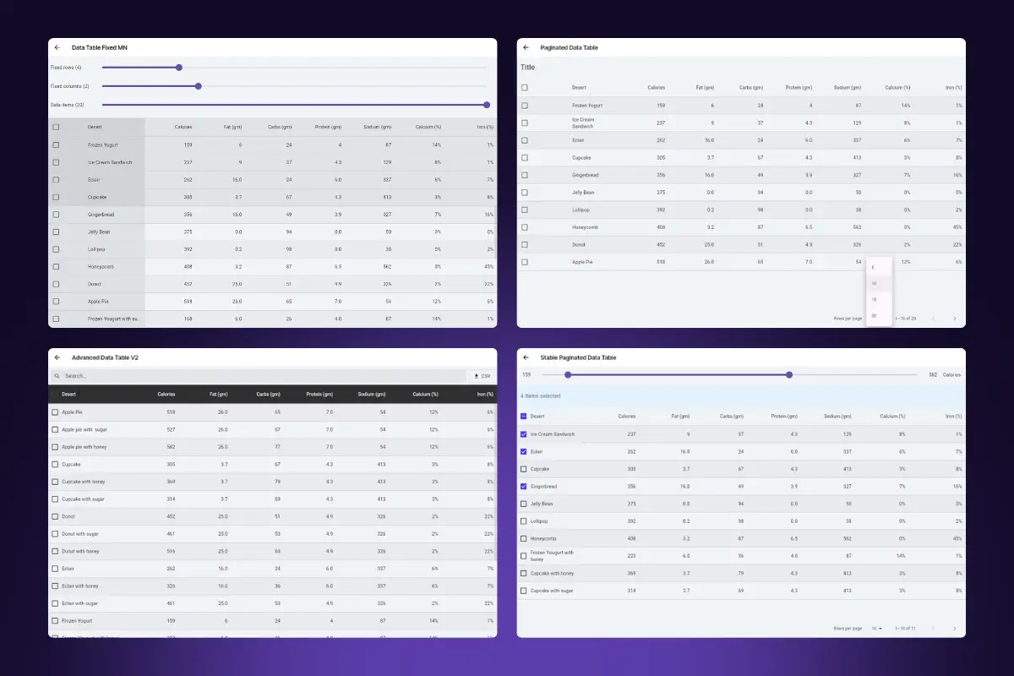Click previous page chevron in Stable Paginated Data Table

point(932,629)
